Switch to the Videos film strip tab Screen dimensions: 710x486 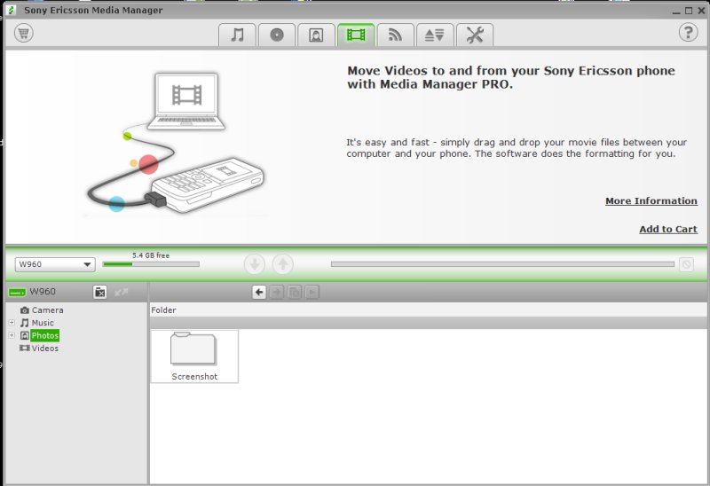click(356, 35)
